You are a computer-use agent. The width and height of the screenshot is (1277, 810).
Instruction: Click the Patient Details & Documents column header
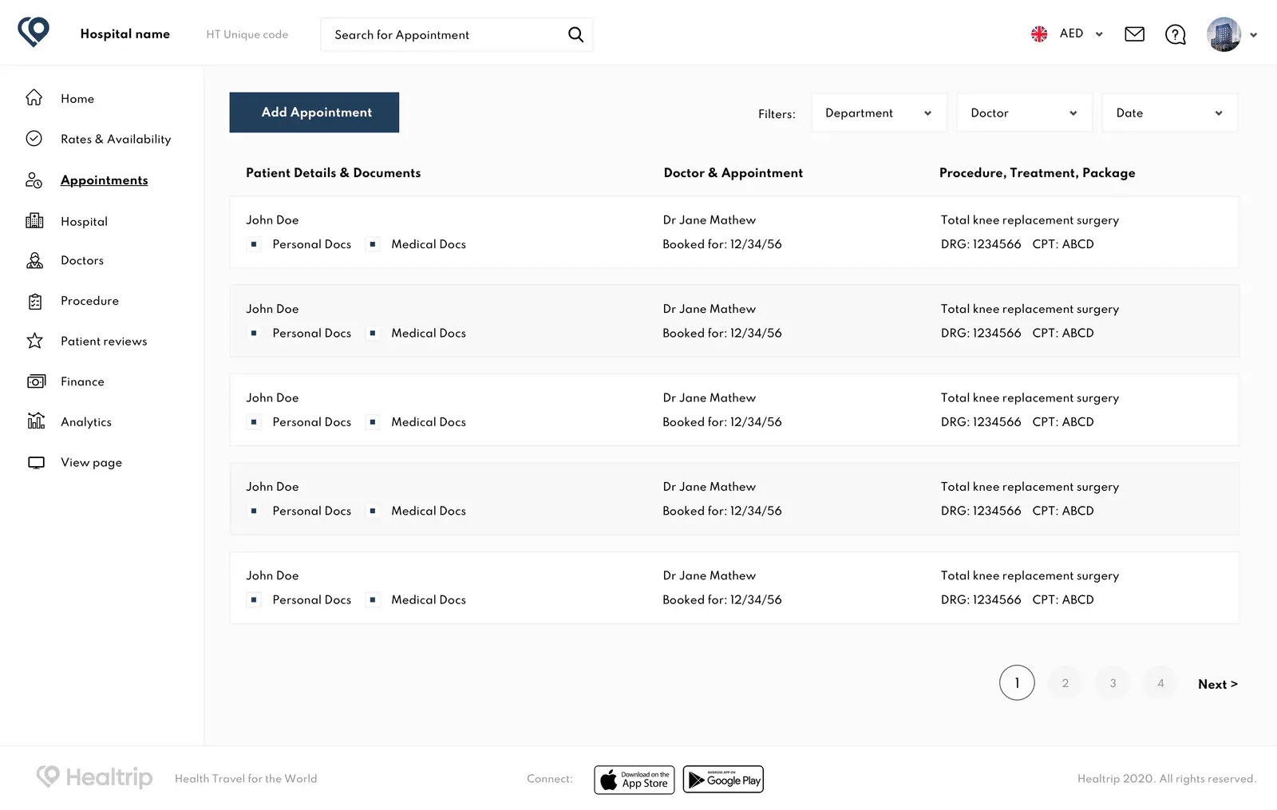point(333,172)
